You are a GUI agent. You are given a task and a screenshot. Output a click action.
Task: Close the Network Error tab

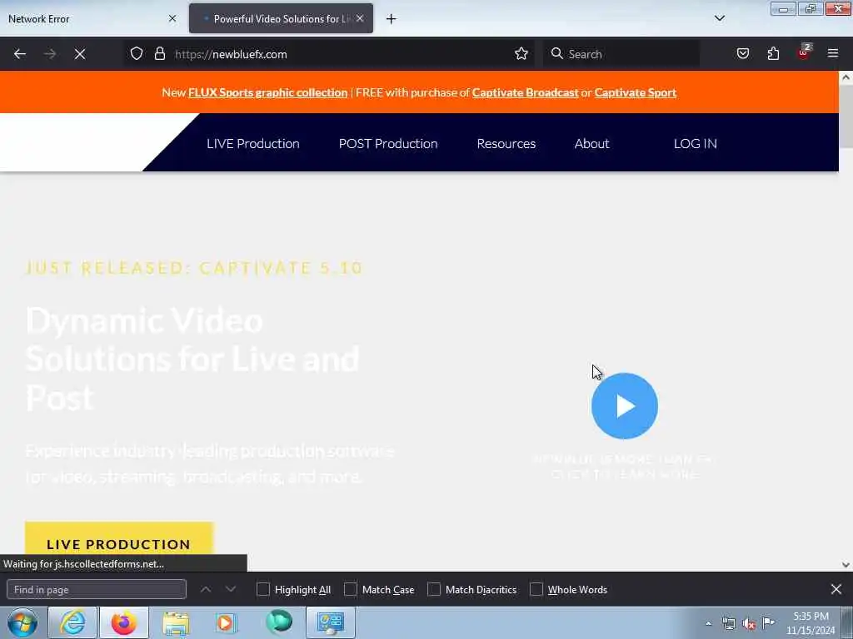coord(172,18)
